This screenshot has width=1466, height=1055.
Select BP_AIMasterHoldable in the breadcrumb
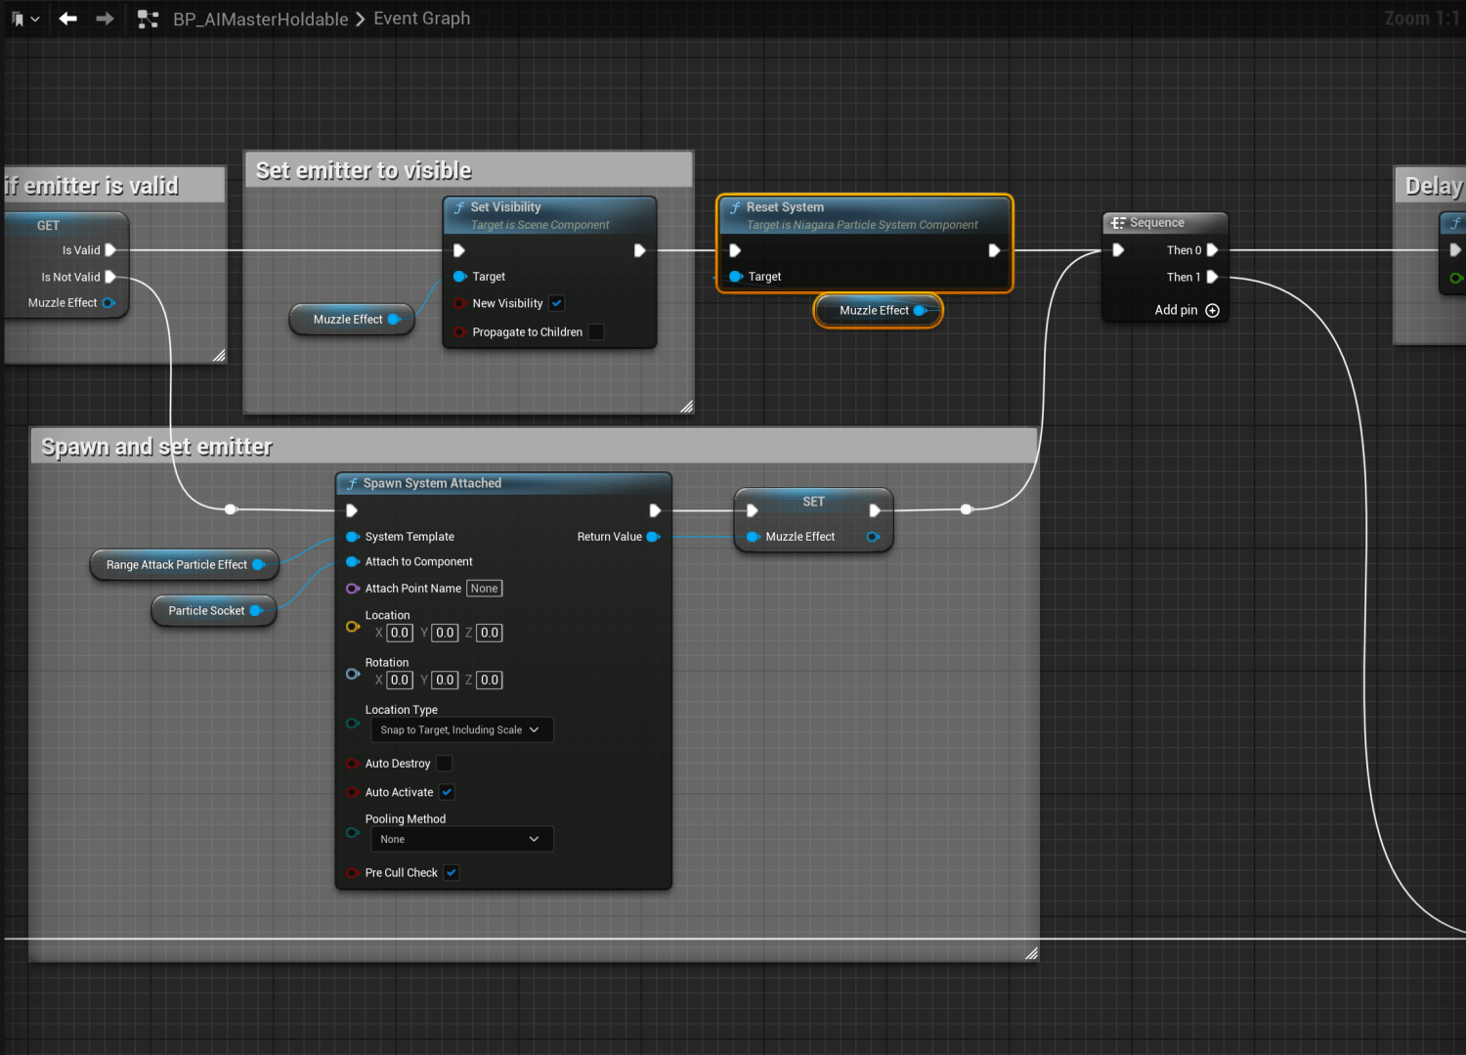pos(260,19)
